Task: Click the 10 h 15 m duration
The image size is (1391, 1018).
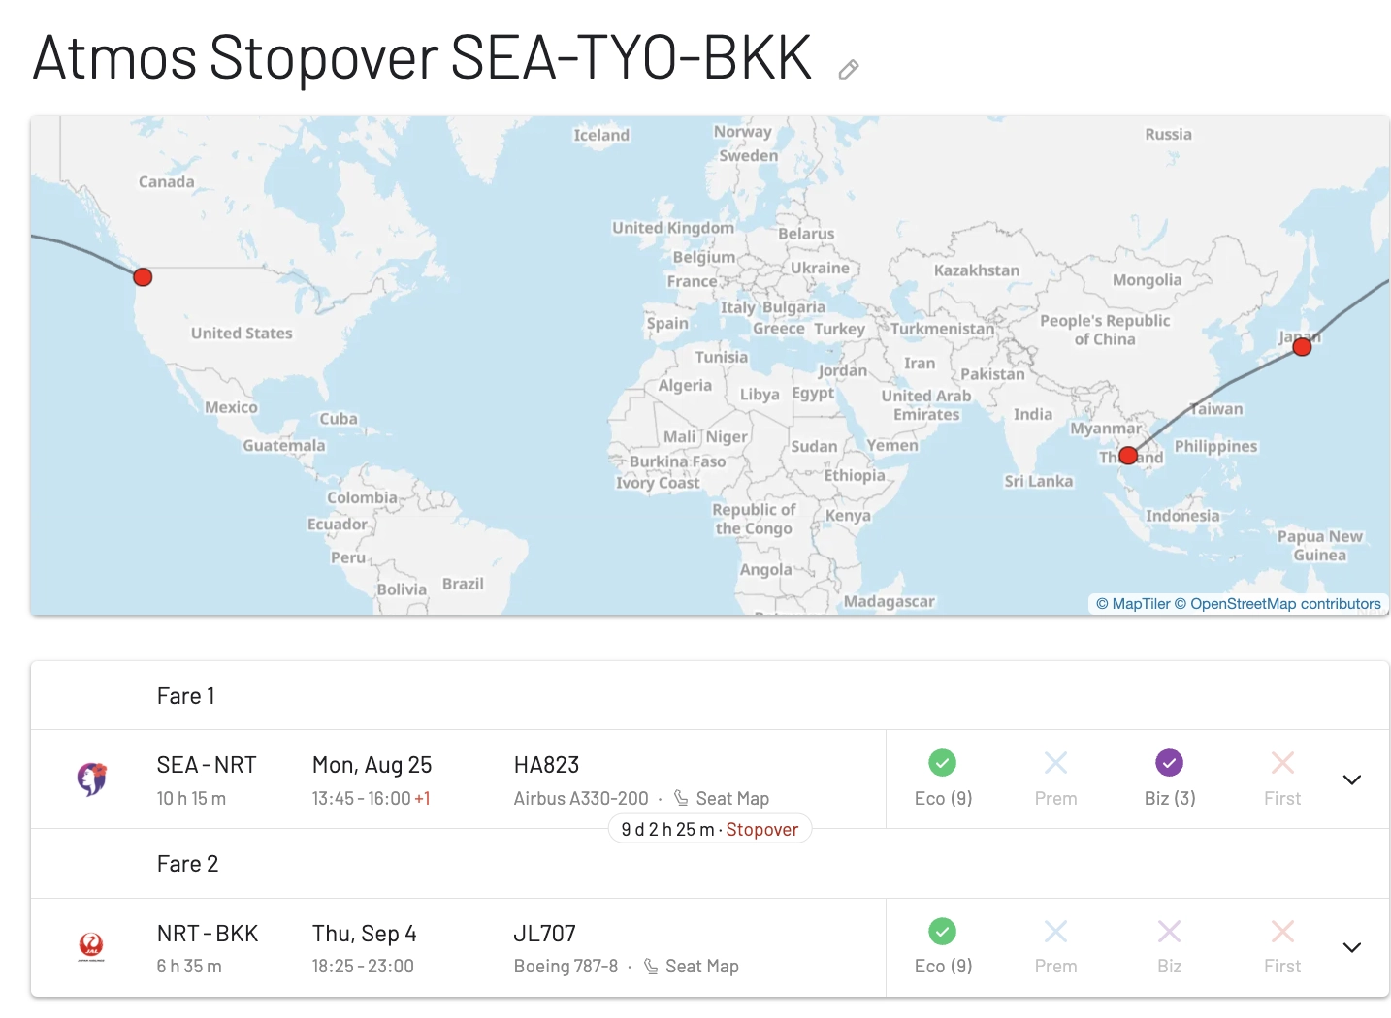Action: 191,798
